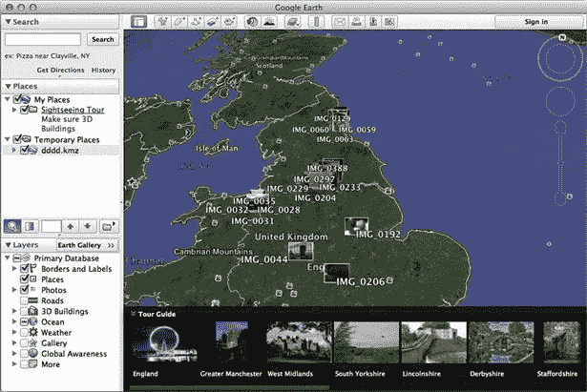The image size is (587, 392).
Task: Uncheck the Sightseeing Tour checkbox
Action: 25,110
